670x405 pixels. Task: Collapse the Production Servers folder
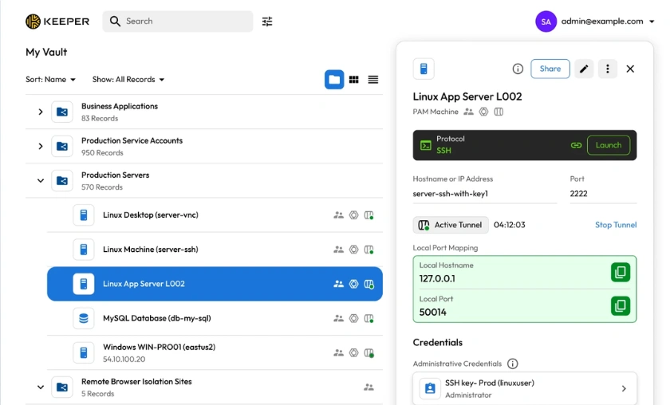pos(41,181)
